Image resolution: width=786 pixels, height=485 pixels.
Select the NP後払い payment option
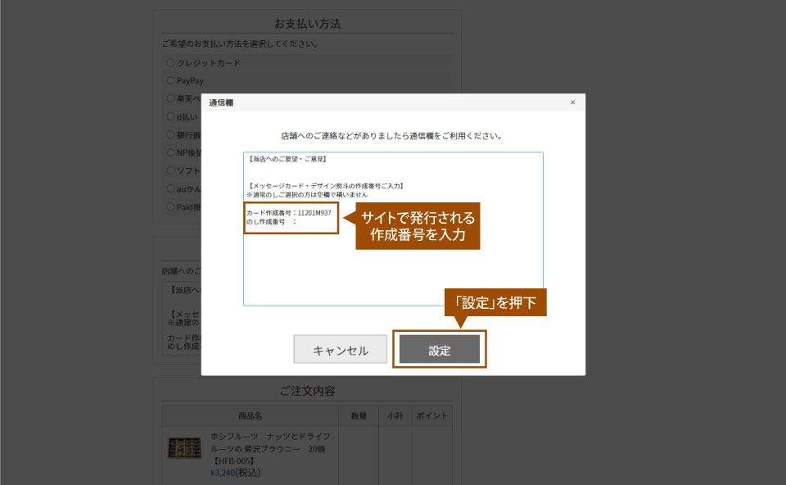[x=170, y=152]
